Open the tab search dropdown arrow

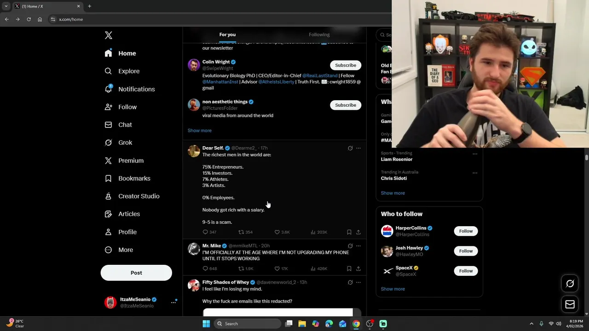[6, 6]
